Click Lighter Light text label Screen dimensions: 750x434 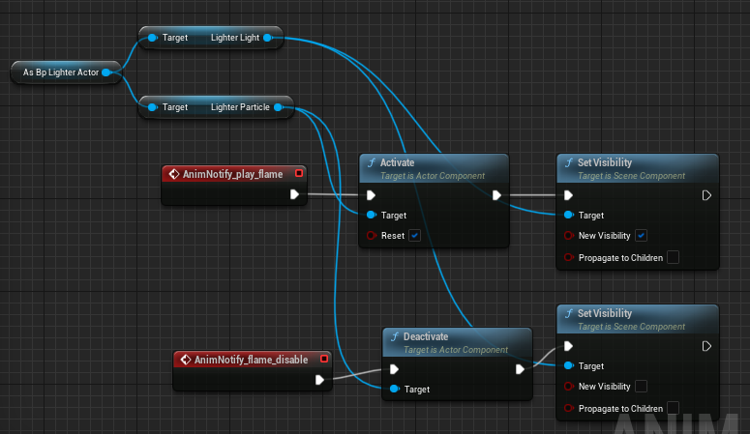[235, 38]
